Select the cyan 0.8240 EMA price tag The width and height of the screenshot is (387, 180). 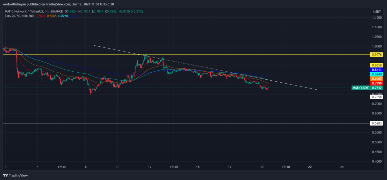tap(376, 74)
